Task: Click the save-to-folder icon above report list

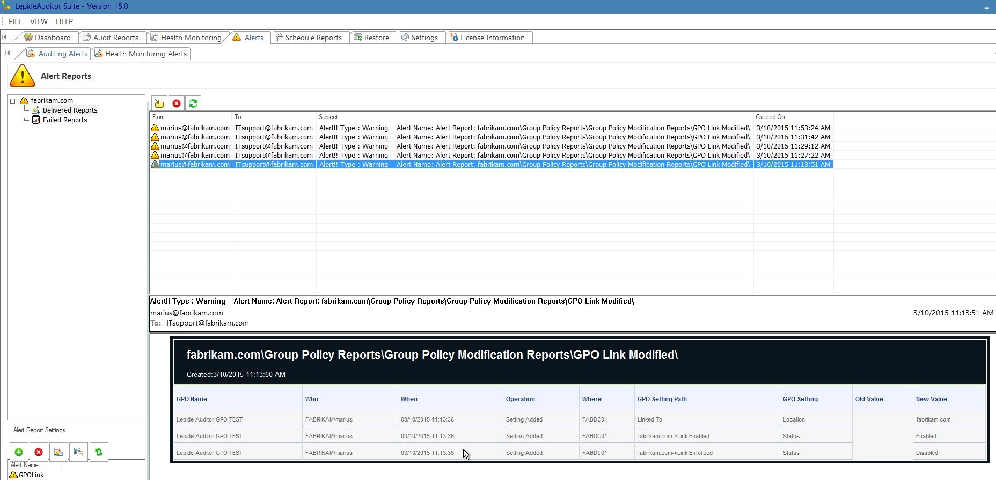Action: (x=159, y=104)
